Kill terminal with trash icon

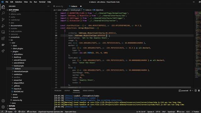[199, 91]
